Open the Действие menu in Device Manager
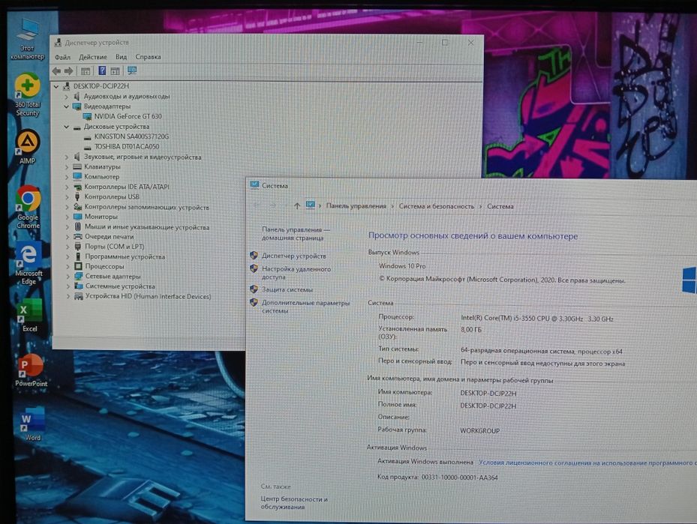 tap(93, 57)
